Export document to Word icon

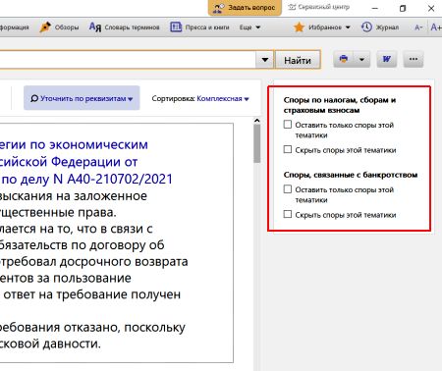tap(387, 59)
